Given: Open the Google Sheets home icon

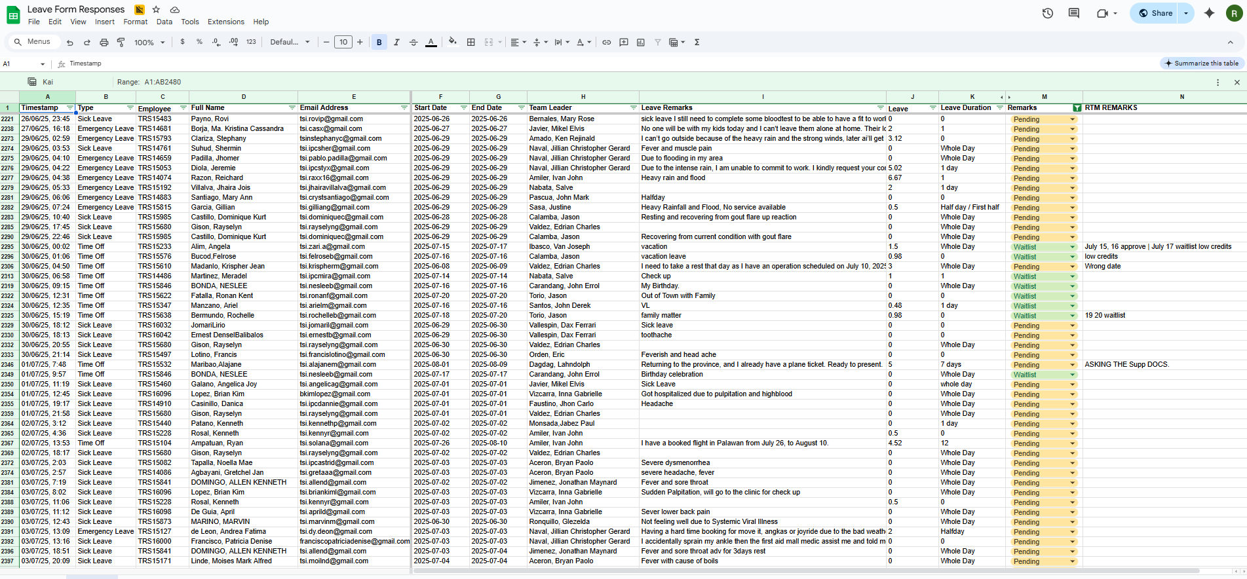Looking at the screenshot, I should [x=13, y=15].
